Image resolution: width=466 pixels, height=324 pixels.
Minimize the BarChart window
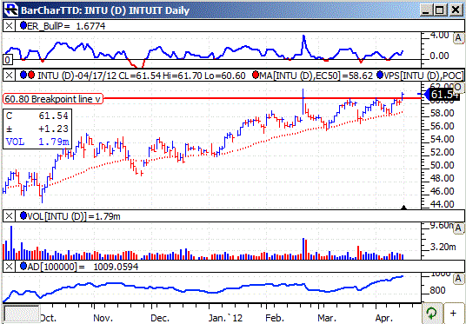tap(426, 10)
